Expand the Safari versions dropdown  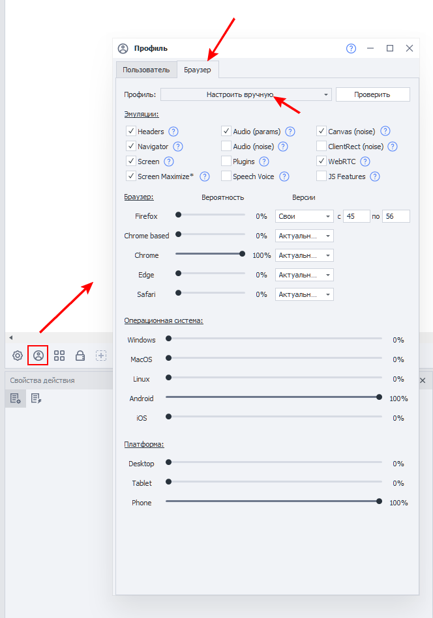305,294
